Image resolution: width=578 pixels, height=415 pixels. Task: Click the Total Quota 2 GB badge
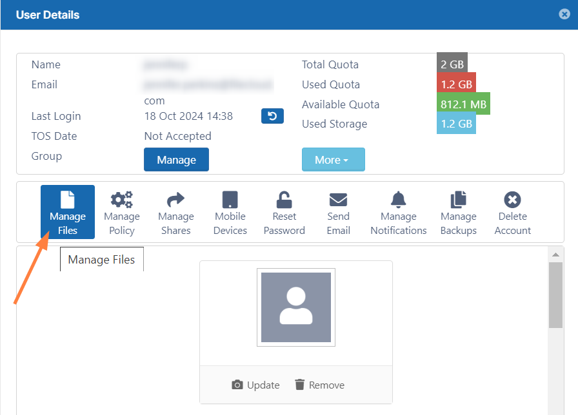coord(452,64)
